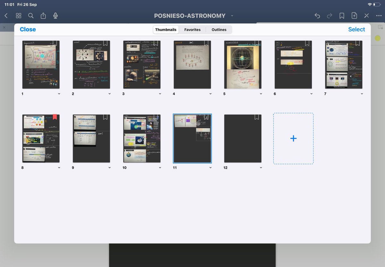
Task: Open page 3 options chevron
Action: point(160,94)
